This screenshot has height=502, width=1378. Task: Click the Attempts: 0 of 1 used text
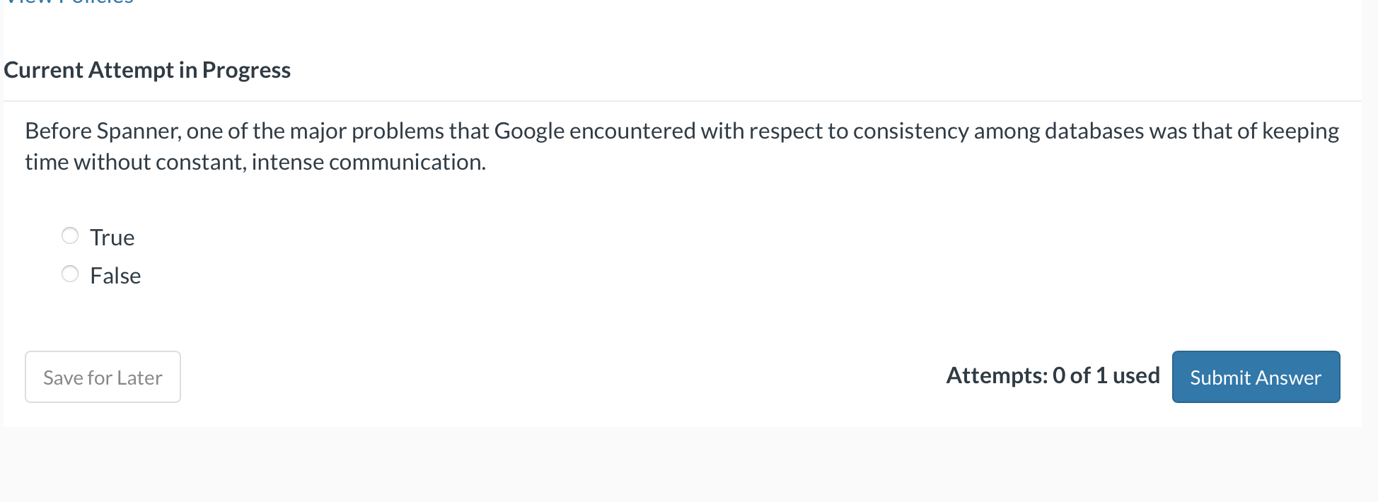[x=1053, y=375]
